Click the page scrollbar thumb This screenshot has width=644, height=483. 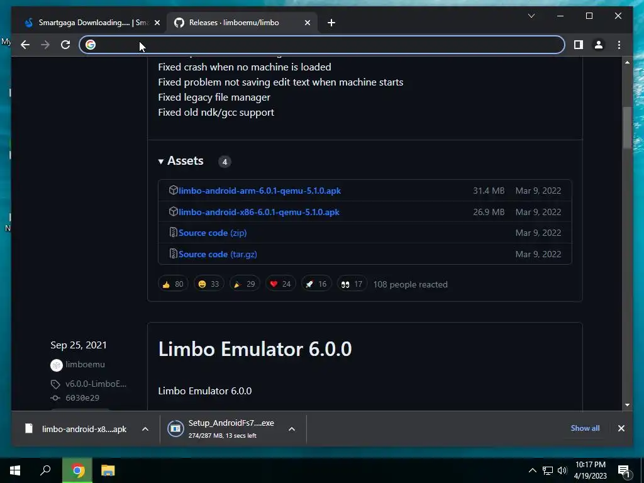[x=627, y=128]
